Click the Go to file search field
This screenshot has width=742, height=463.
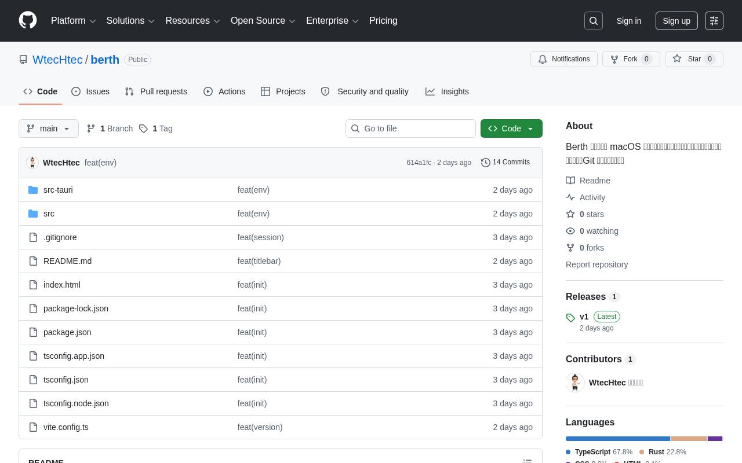(x=410, y=128)
